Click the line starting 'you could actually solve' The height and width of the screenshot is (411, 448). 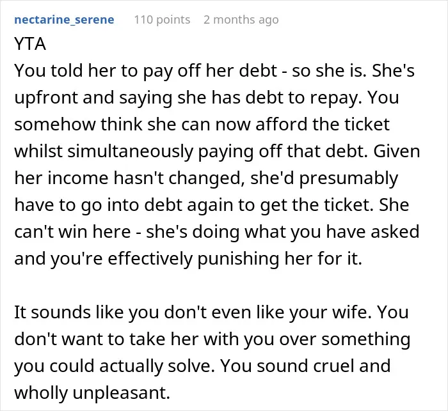point(202,366)
